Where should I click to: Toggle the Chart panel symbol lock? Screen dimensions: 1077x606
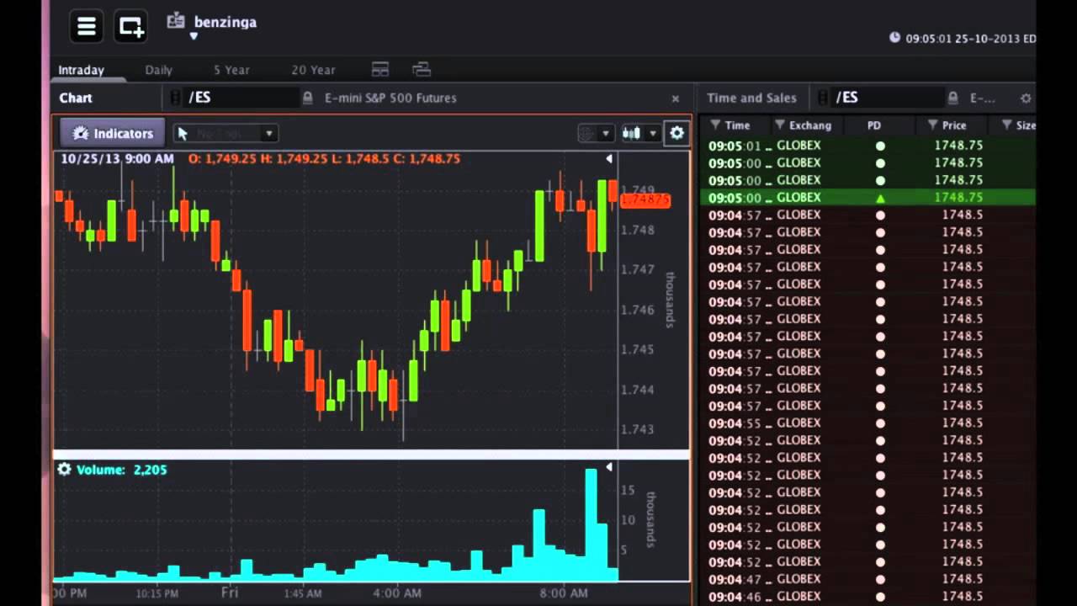(308, 98)
